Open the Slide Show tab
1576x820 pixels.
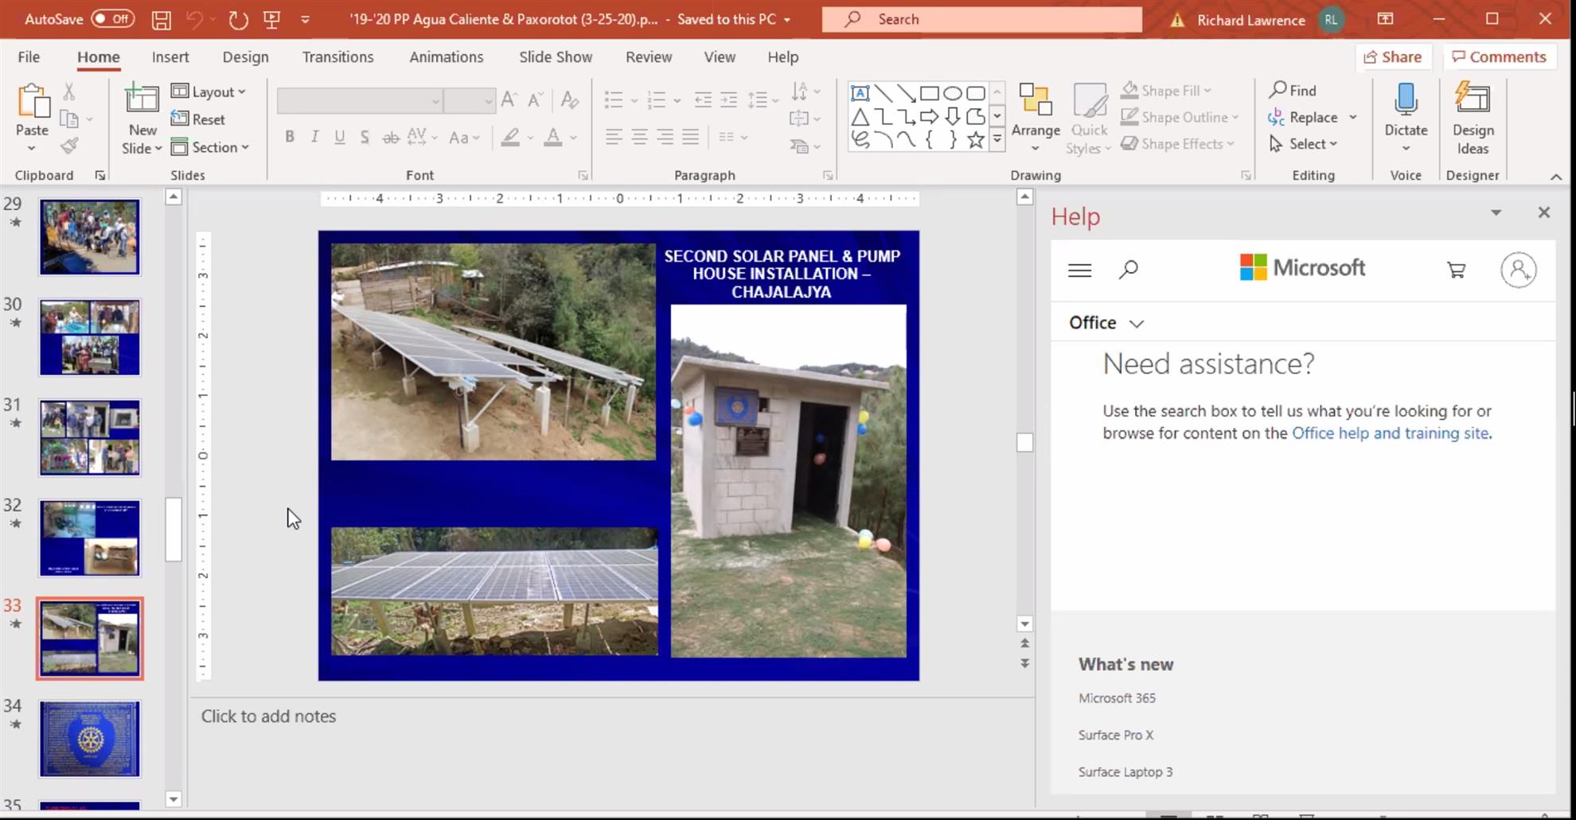[556, 57]
